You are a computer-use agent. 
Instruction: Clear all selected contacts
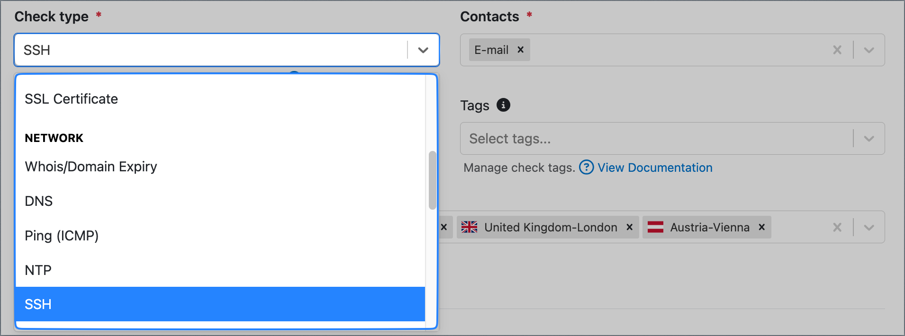837,50
